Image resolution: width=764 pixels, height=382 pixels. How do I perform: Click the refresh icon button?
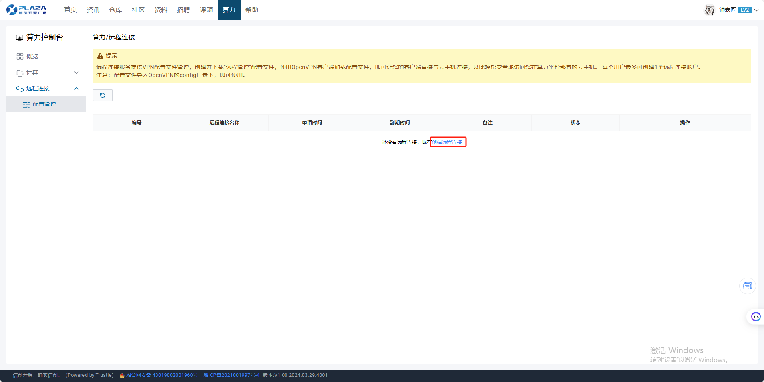(103, 95)
